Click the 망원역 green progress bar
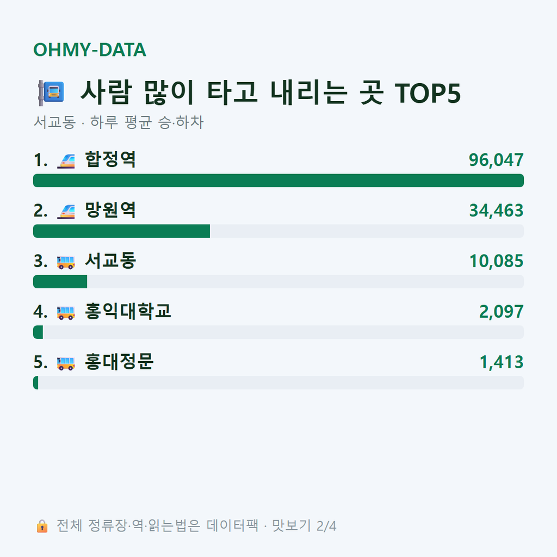The width and height of the screenshot is (557, 557). 121,231
